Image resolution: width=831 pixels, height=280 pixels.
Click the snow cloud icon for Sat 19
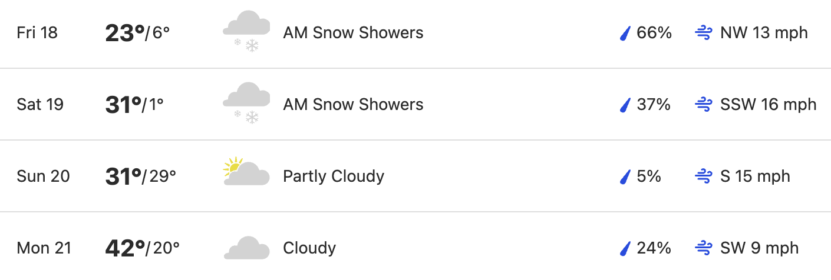[246, 104]
